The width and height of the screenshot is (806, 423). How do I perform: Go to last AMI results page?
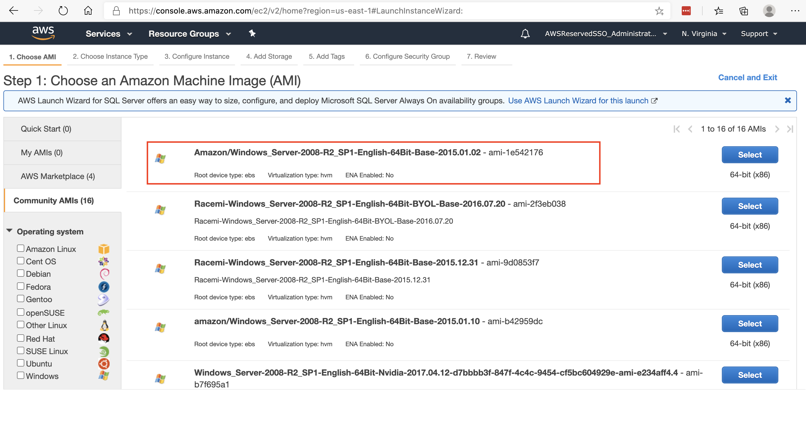pos(790,129)
